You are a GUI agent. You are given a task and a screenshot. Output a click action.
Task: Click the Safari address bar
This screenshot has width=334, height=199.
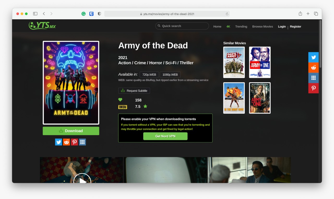click(x=167, y=14)
